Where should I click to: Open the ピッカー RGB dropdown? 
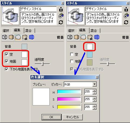pyautogui.click(x=94, y=84)
